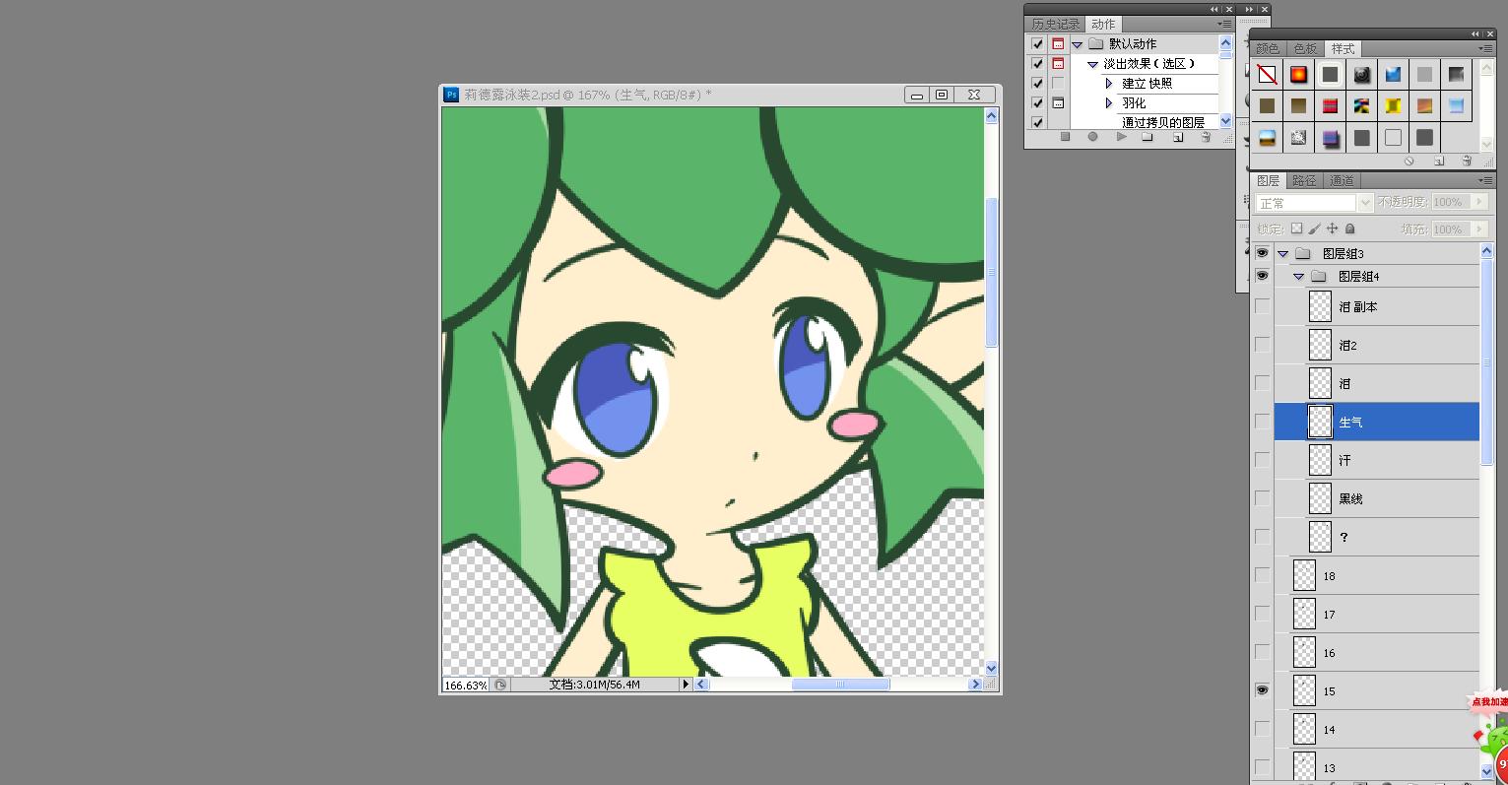
Task: Create a new action in Actions panel
Action: (1177, 138)
